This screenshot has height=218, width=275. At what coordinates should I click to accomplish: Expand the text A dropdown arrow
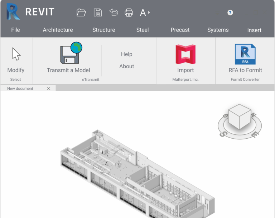point(149,13)
